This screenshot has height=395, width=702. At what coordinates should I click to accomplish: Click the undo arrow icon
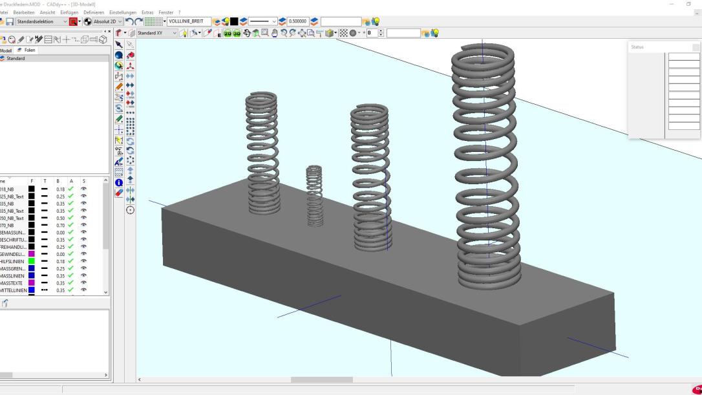click(129, 21)
